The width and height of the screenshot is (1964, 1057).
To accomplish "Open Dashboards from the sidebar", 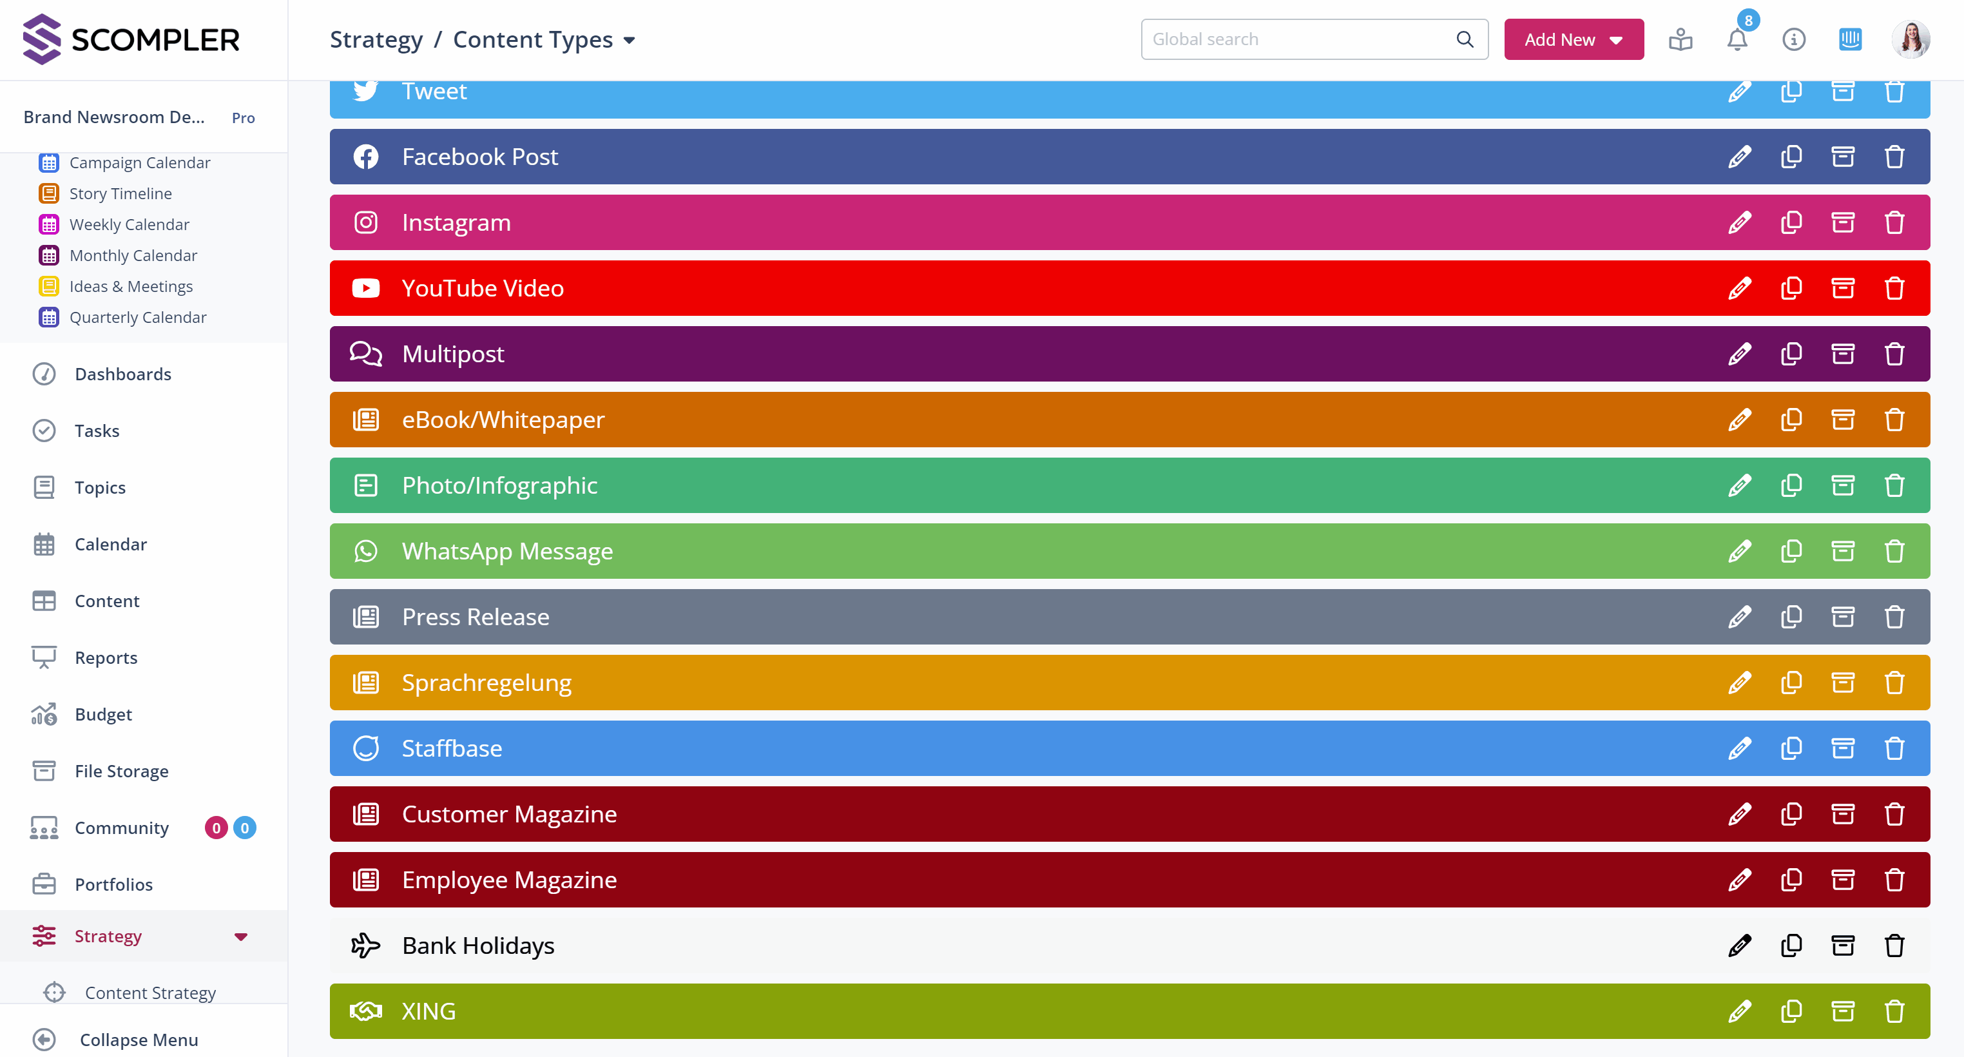I will pos(122,374).
